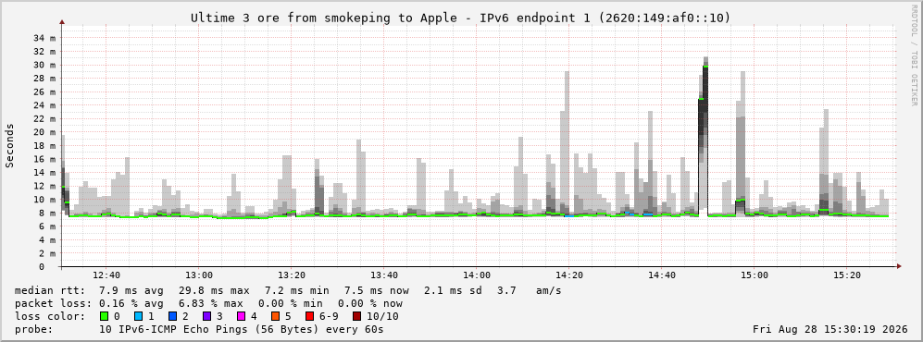Click the 15:20 time axis label
Viewport: 923px width, 342px height.
tap(847, 275)
